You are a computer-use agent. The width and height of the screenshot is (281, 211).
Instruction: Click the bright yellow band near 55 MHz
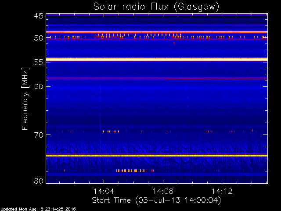pyautogui.click(x=157, y=59)
